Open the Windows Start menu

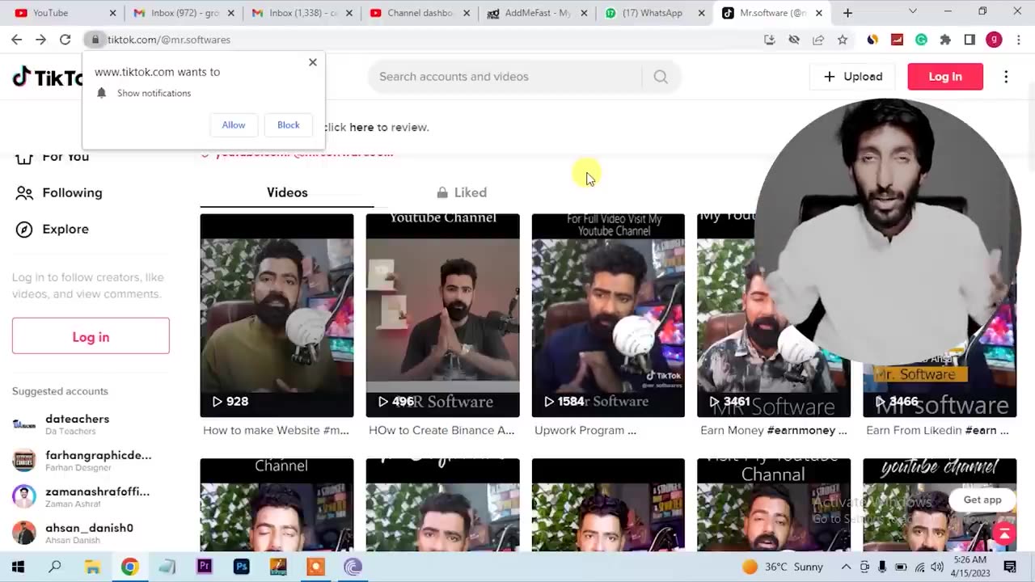(x=18, y=567)
